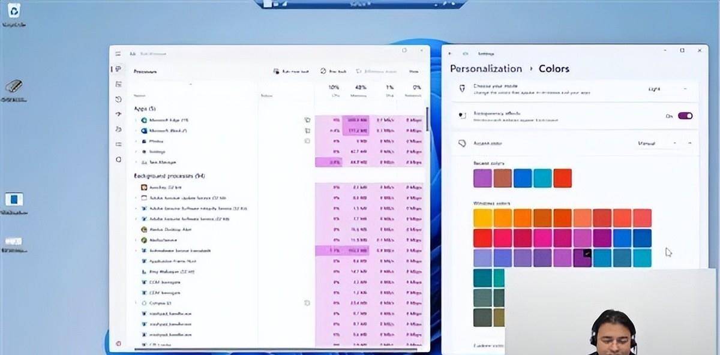The image size is (720, 355).
Task: Click Accent color palette icon in Settings
Action: click(461, 143)
